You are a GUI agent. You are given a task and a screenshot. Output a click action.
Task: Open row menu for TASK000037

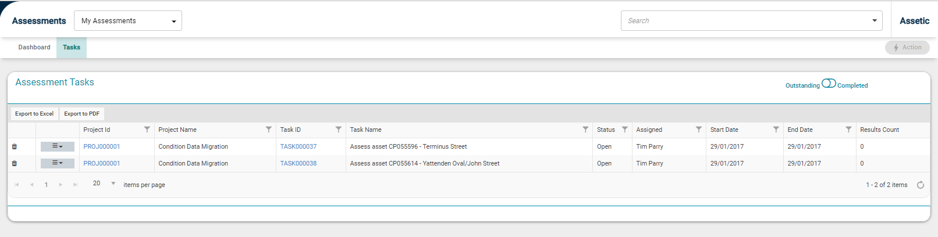click(57, 146)
